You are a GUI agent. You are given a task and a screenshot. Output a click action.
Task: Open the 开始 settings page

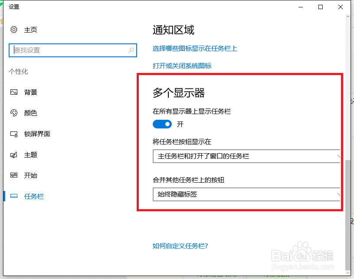(30, 175)
